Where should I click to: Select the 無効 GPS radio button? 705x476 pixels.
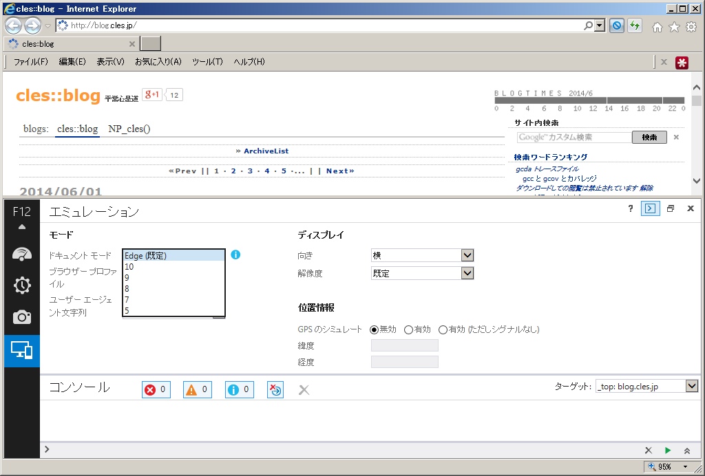click(375, 329)
